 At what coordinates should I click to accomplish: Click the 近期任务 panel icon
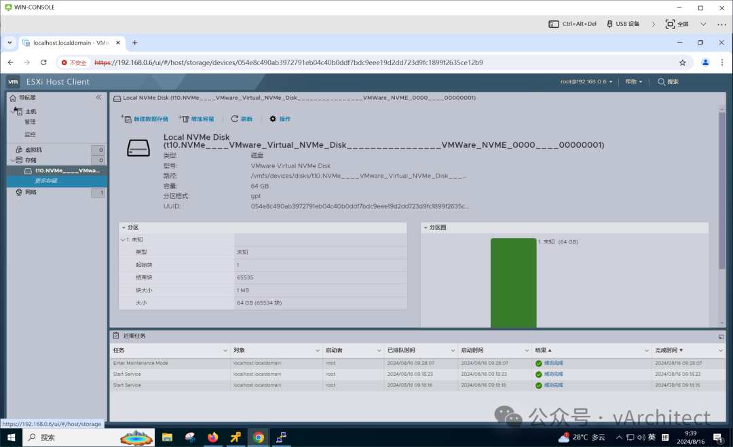tap(116, 335)
